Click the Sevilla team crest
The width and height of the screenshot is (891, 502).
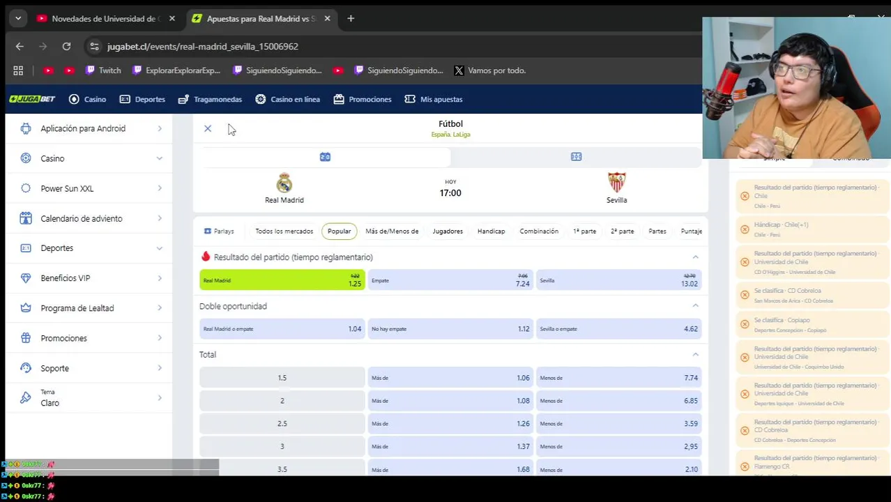(x=616, y=183)
